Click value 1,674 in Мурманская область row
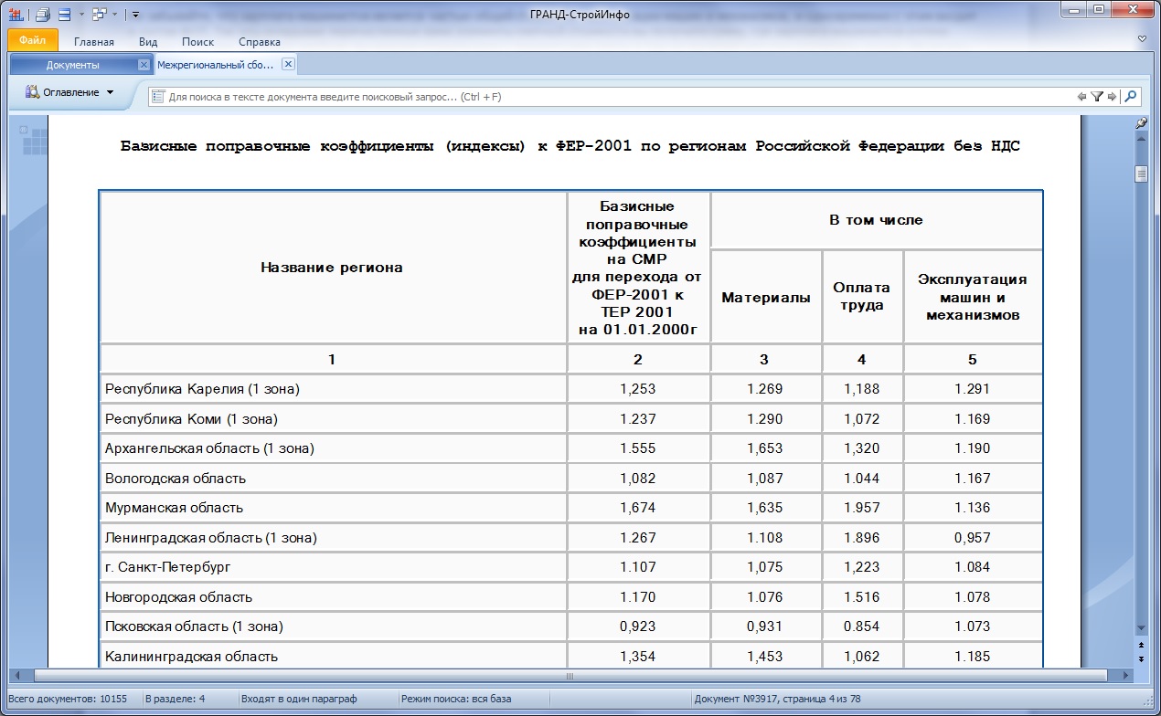This screenshot has height=716, width=1161. 638,508
